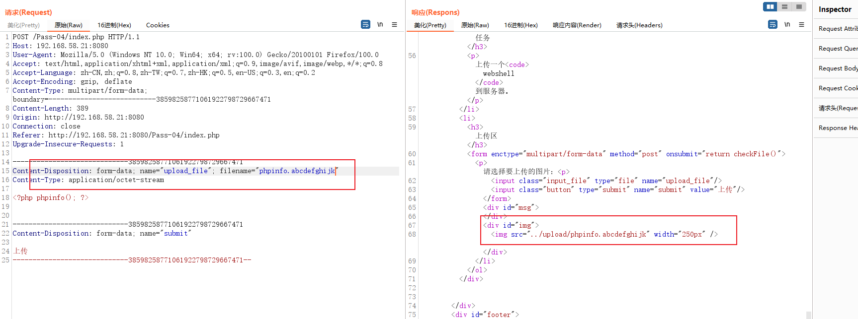Switch to single combined pane layout
This screenshot has height=319, width=858.
tap(798, 6)
